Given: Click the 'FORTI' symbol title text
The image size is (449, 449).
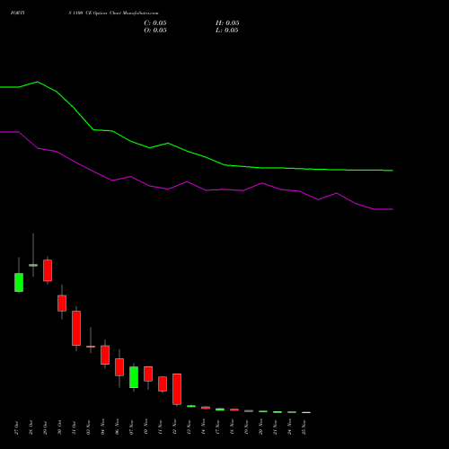Looking at the screenshot, I should tap(18, 13).
